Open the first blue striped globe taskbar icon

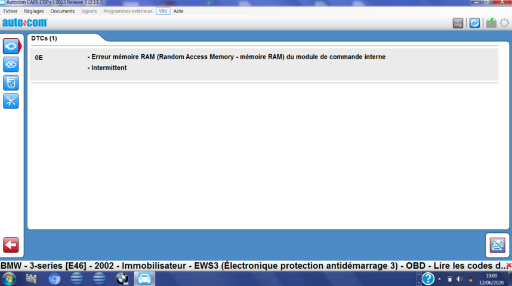point(77,279)
